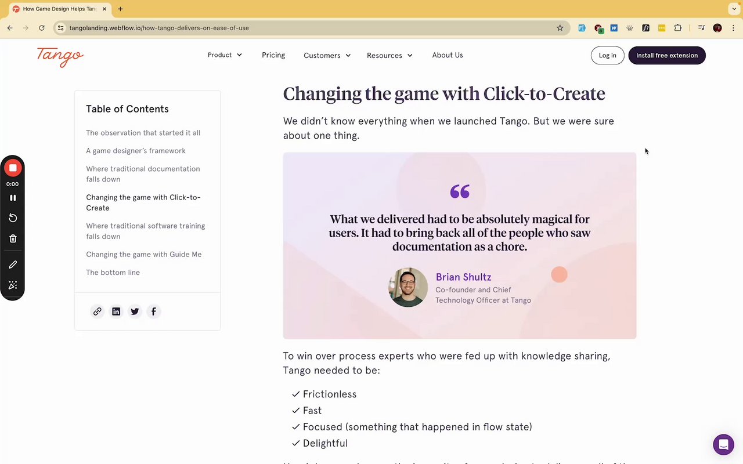This screenshot has width=743, height=464.
Task: Switch to the How Game Design tab
Action: (58, 9)
